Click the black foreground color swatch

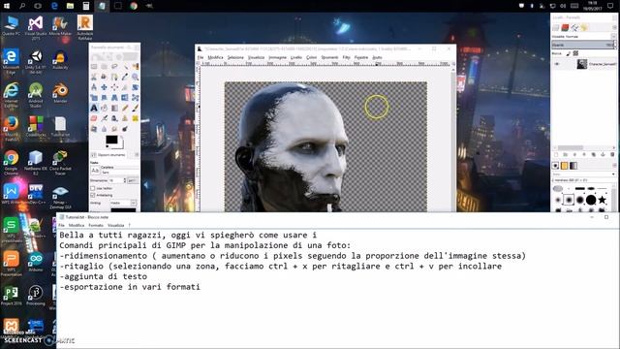pos(112,140)
